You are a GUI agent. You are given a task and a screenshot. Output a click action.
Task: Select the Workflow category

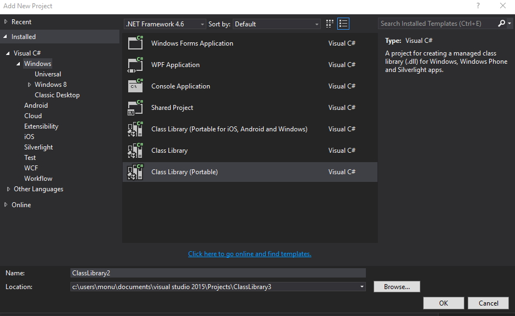(x=38, y=179)
